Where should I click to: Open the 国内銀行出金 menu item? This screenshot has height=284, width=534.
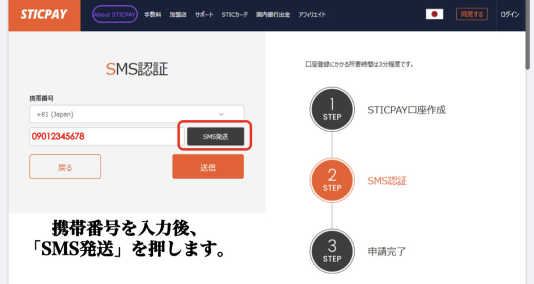coord(273,15)
